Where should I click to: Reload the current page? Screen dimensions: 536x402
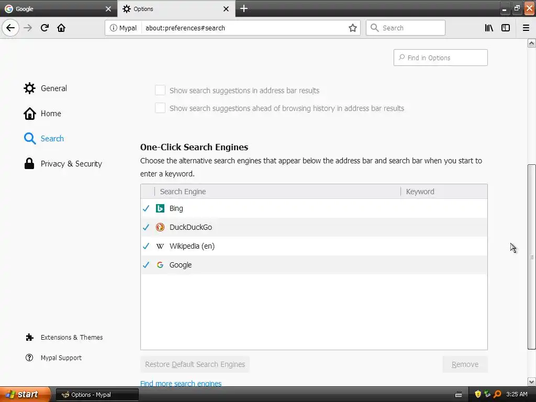pyautogui.click(x=44, y=28)
